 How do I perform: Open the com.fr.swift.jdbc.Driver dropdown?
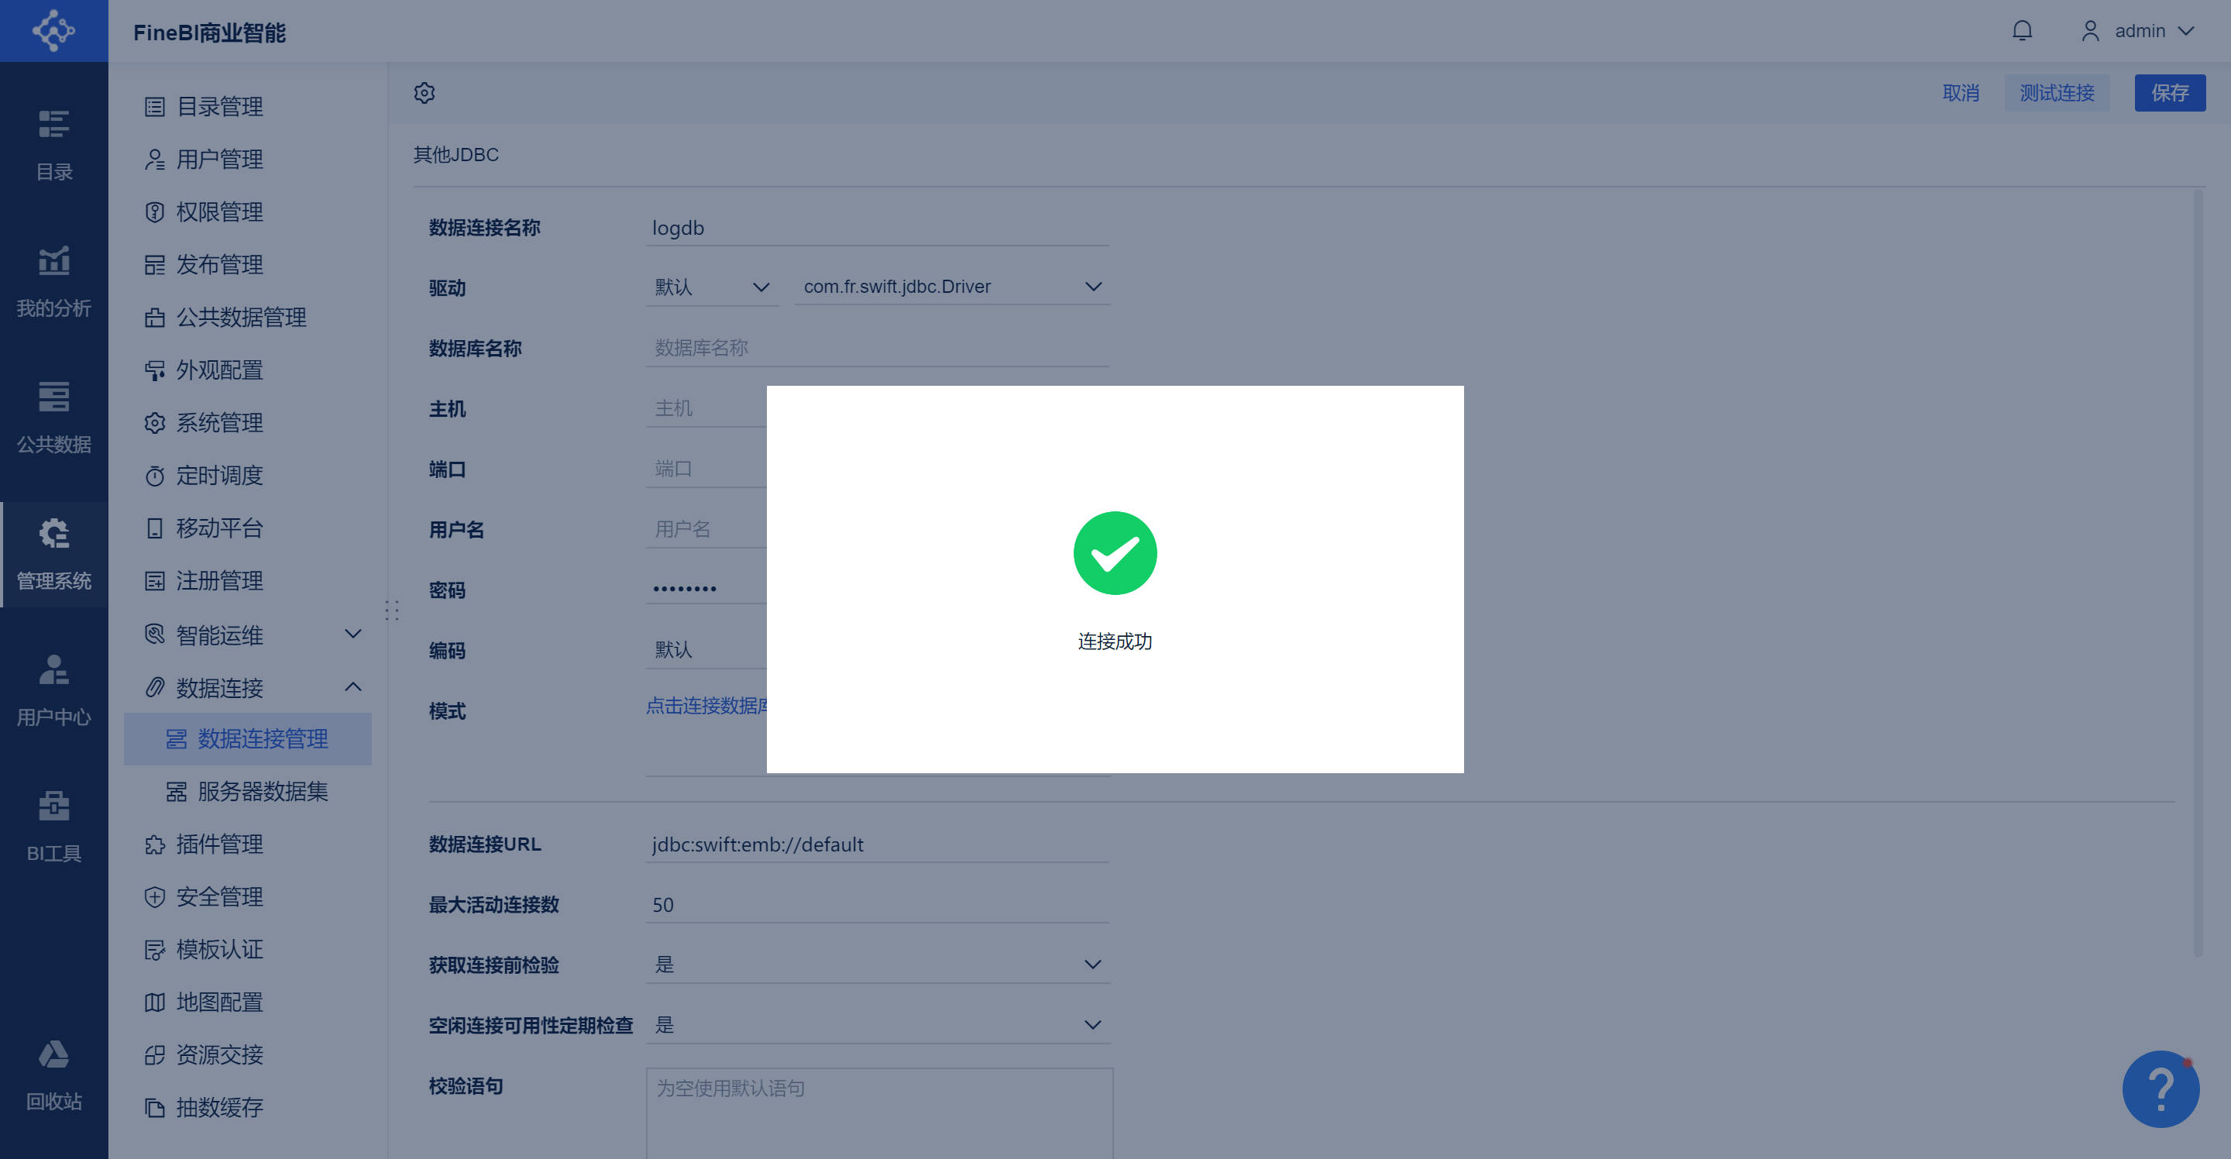952,287
